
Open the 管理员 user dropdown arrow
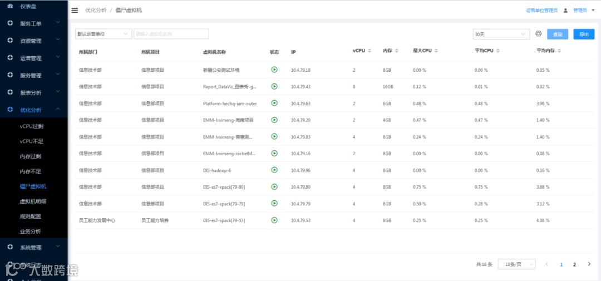coord(593,11)
